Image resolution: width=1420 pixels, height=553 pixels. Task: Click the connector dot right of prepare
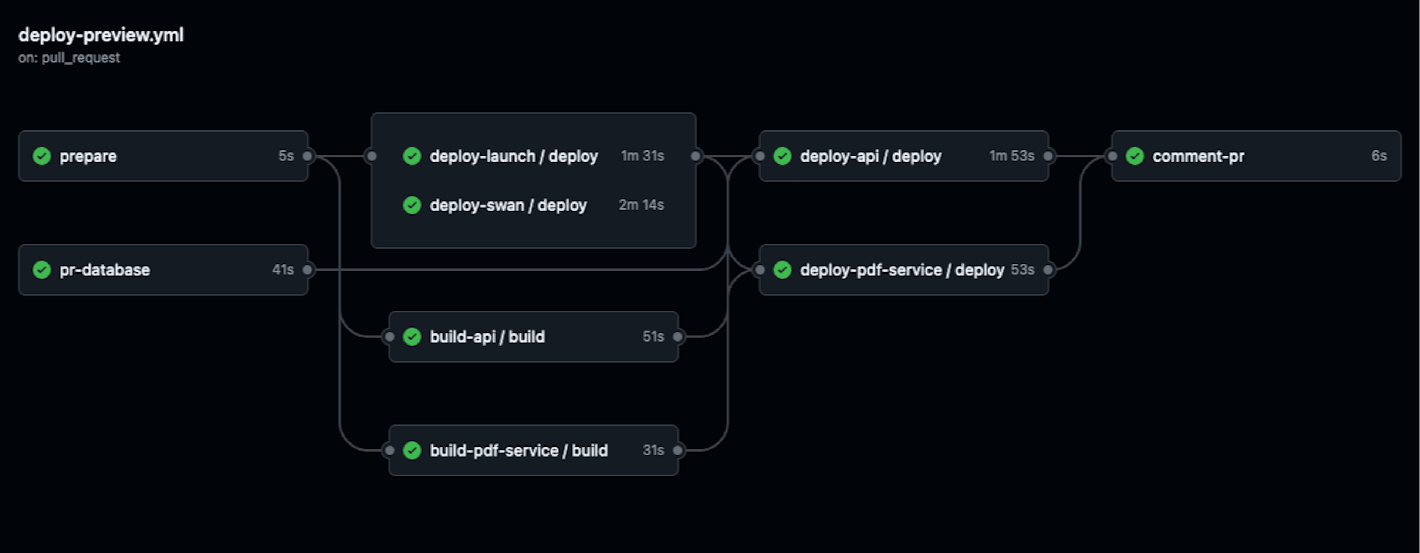(308, 156)
